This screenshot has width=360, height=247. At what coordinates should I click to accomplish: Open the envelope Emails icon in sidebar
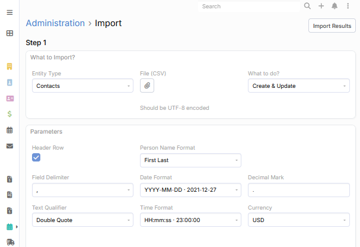[x=9, y=145]
